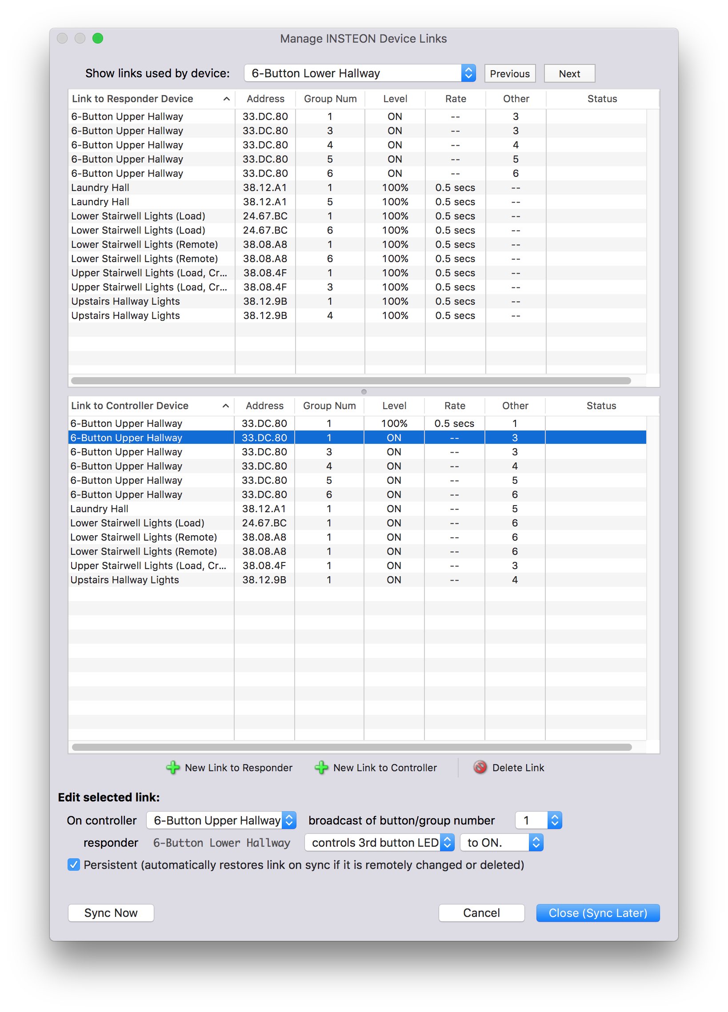Click the split divider handle between tables
Screen dimensions: 728x1012
click(x=364, y=392)
